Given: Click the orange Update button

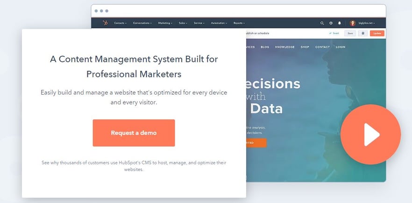Looking at the screenshot, I should pyautogui.click(x=377, y=33).
